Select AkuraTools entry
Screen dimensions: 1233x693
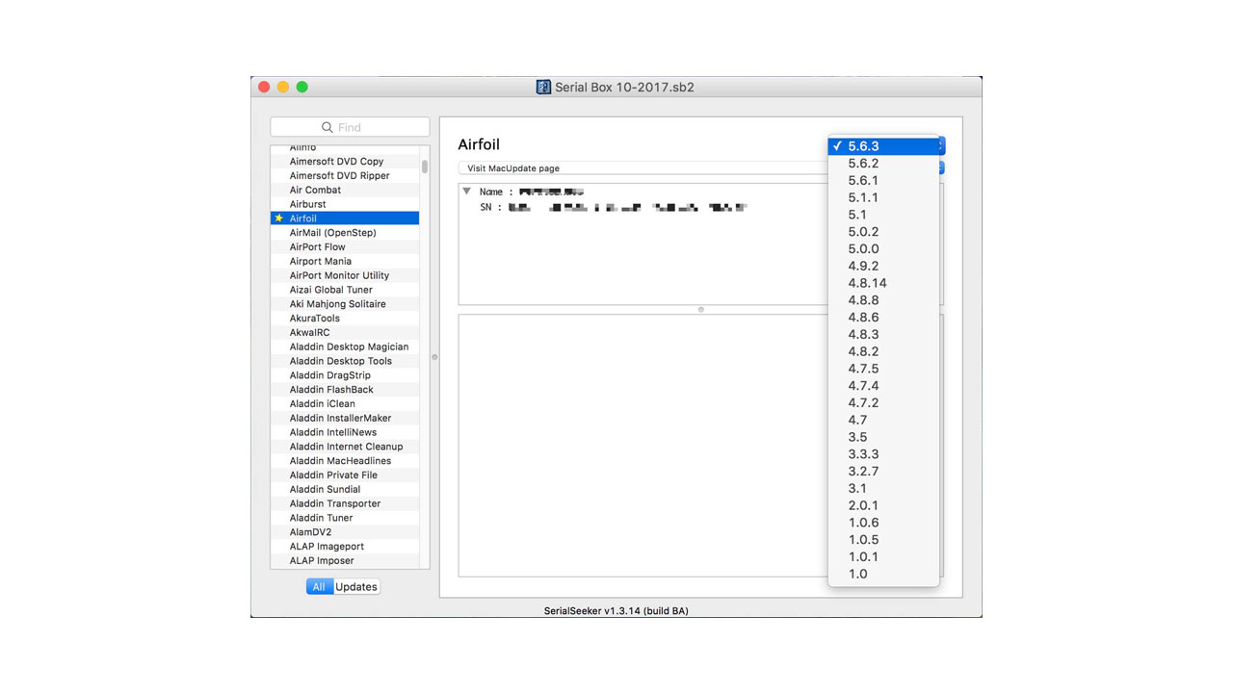[x=345, y=319]
